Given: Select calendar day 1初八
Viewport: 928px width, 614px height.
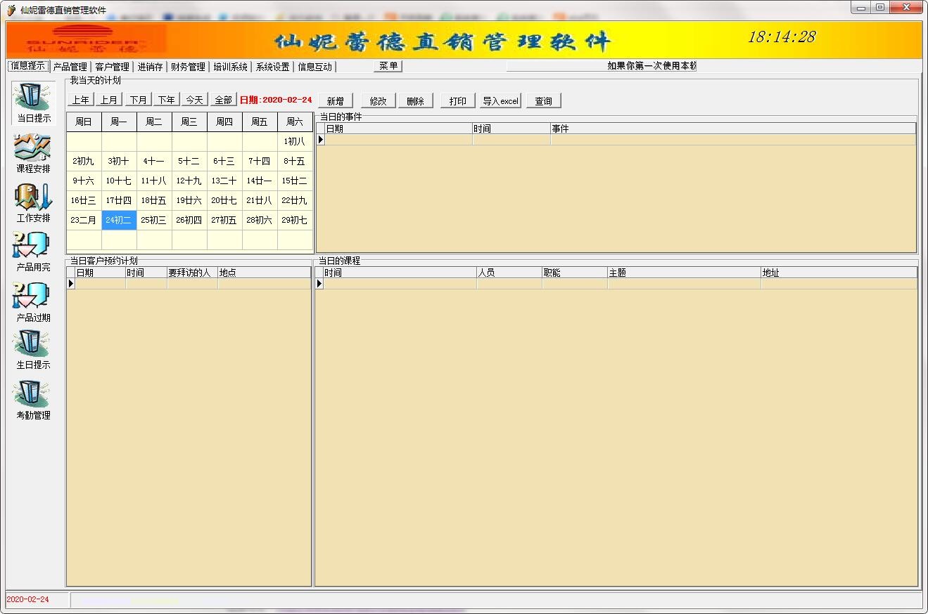Looking at the screenshot, I should [x=295, y=141].
